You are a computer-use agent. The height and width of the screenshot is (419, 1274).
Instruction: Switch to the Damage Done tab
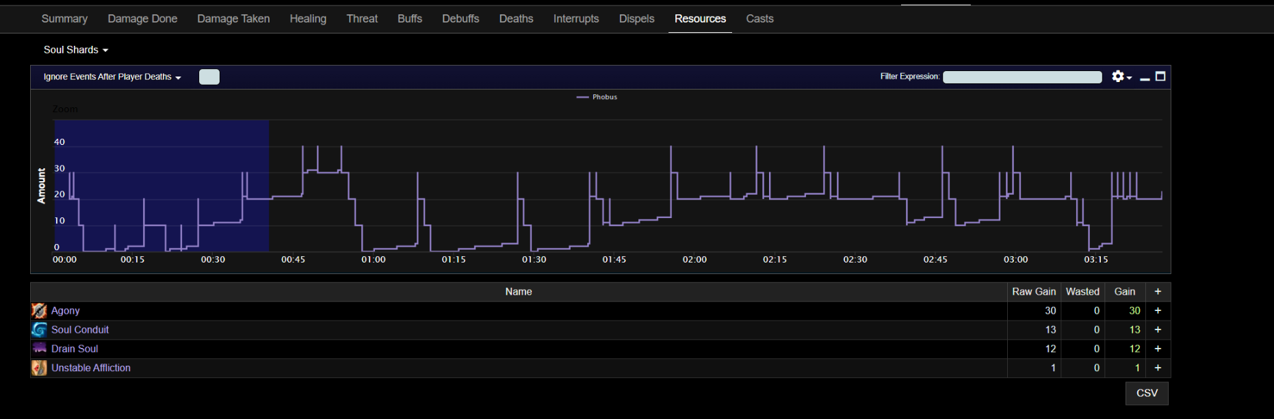(142, 18)
